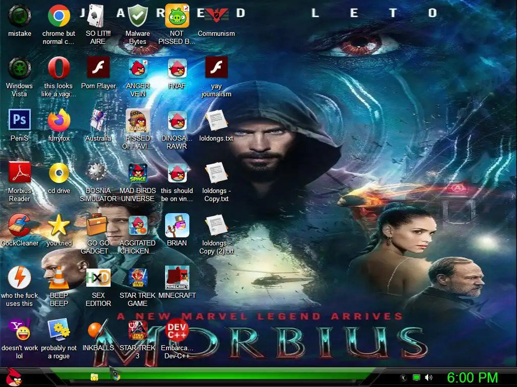Select the 'Australia' spider solitaire icon

coord(98,120)
